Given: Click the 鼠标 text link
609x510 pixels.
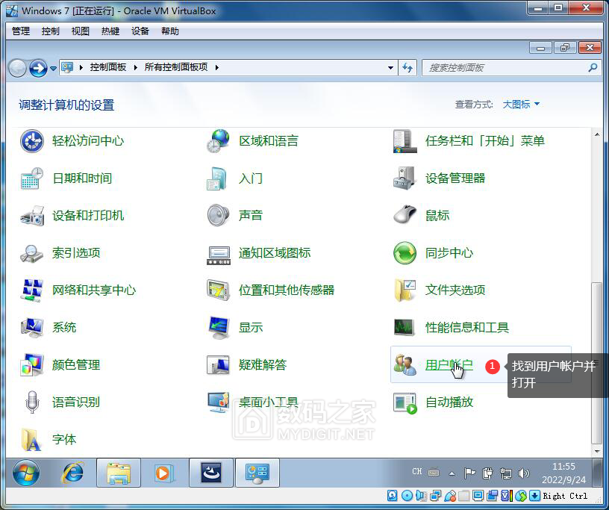Looking at the screenshot, I should 437,215.
